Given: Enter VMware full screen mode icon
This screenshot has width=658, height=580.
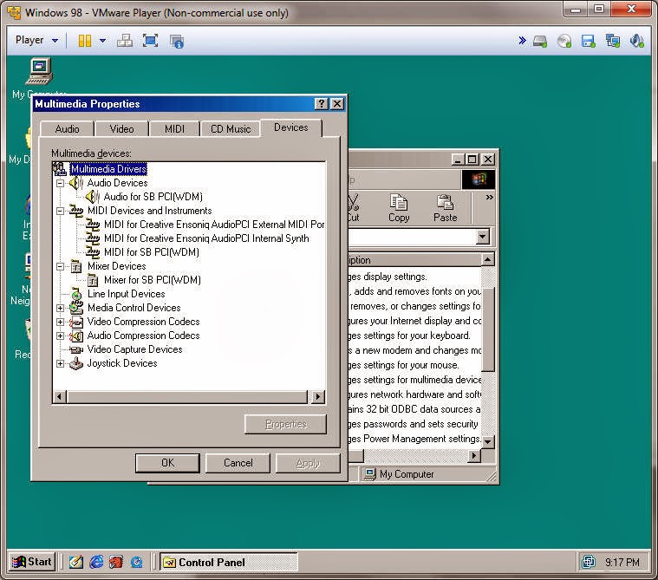Looking at the screenshot, I should 150,41.
